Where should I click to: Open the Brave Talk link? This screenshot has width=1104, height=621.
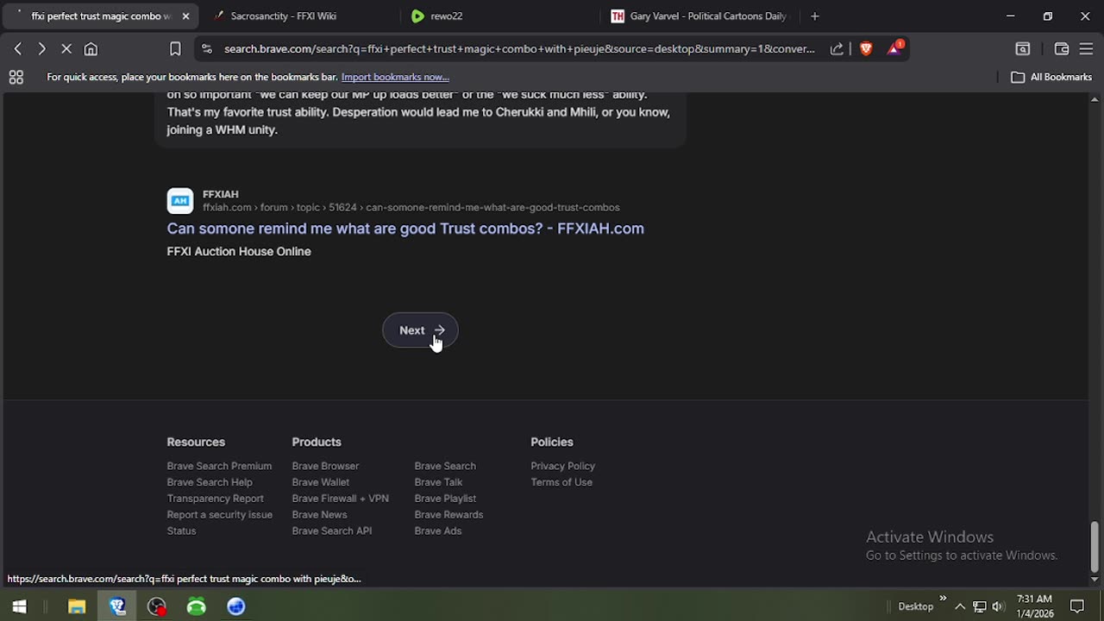click(x=438, y=482)
